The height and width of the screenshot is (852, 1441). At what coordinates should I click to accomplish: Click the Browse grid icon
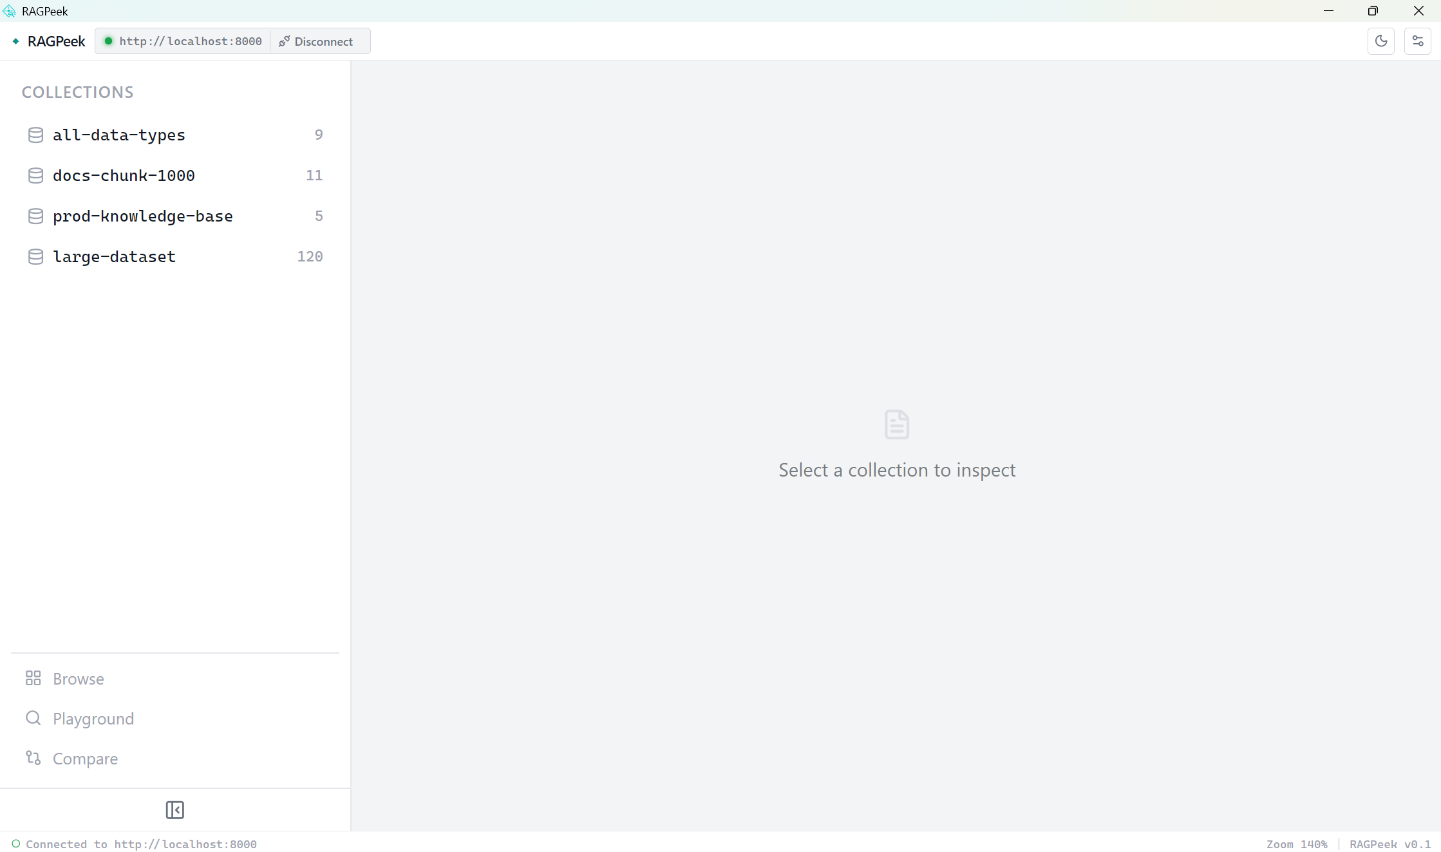point(33,678)
